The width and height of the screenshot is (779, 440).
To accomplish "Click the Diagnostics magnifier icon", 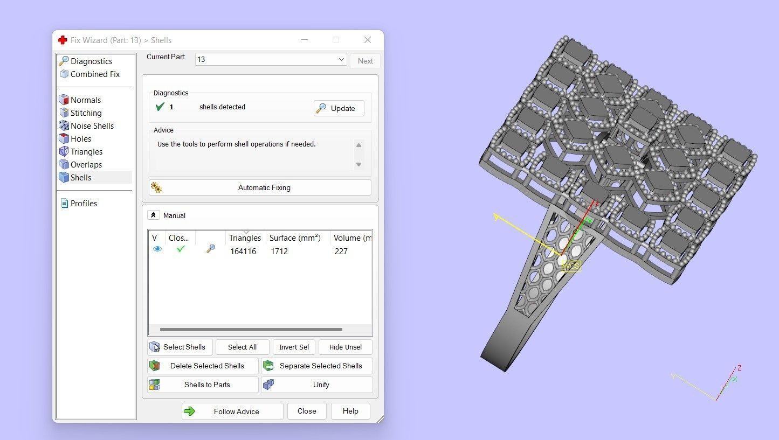I will click(x=64, y=61).
